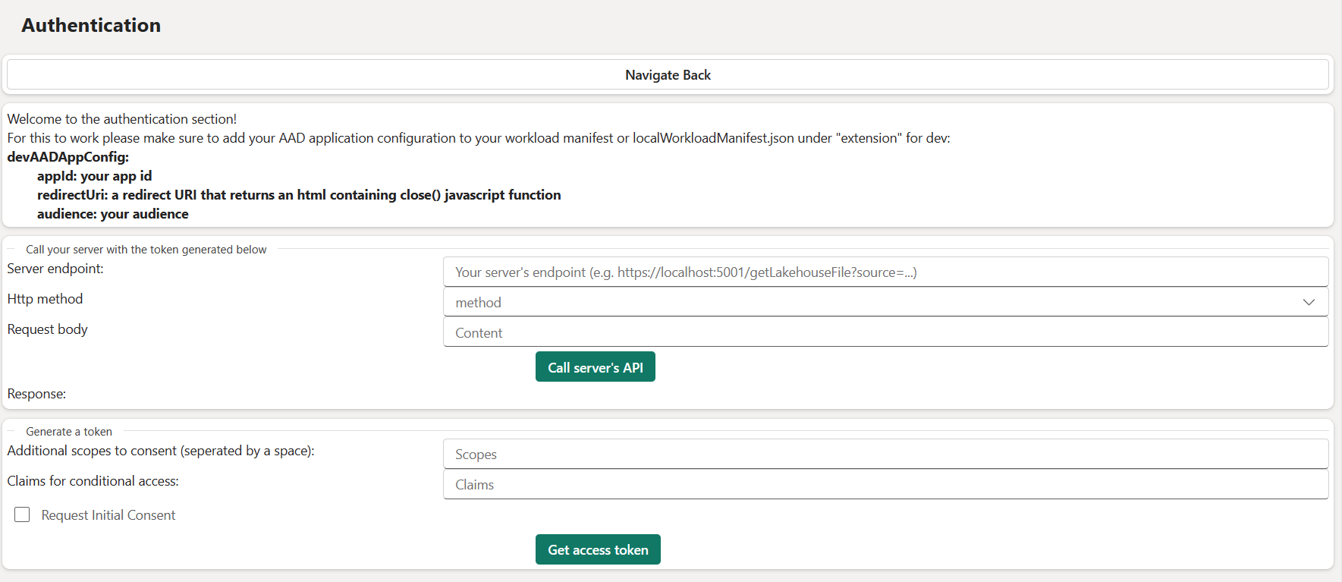Click the Generate a token section title
Screen dimensions: 1342x582
[x=69, y=432]
